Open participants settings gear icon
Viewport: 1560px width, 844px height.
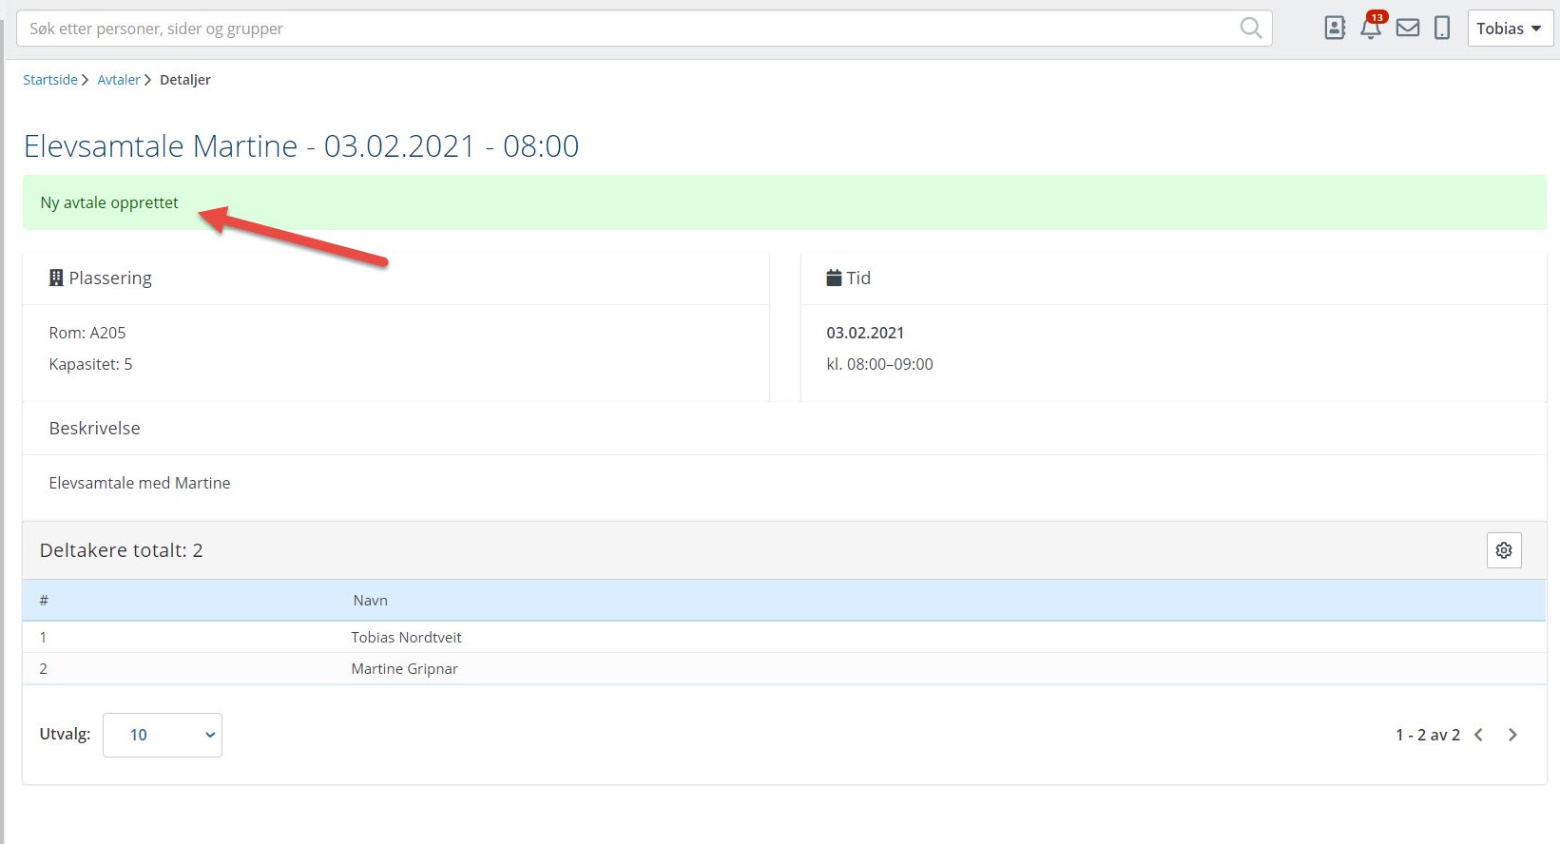pyautogui.click(x=1503, y=550)
